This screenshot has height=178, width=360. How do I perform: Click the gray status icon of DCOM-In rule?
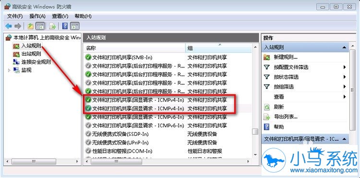(x=88, y=151)
